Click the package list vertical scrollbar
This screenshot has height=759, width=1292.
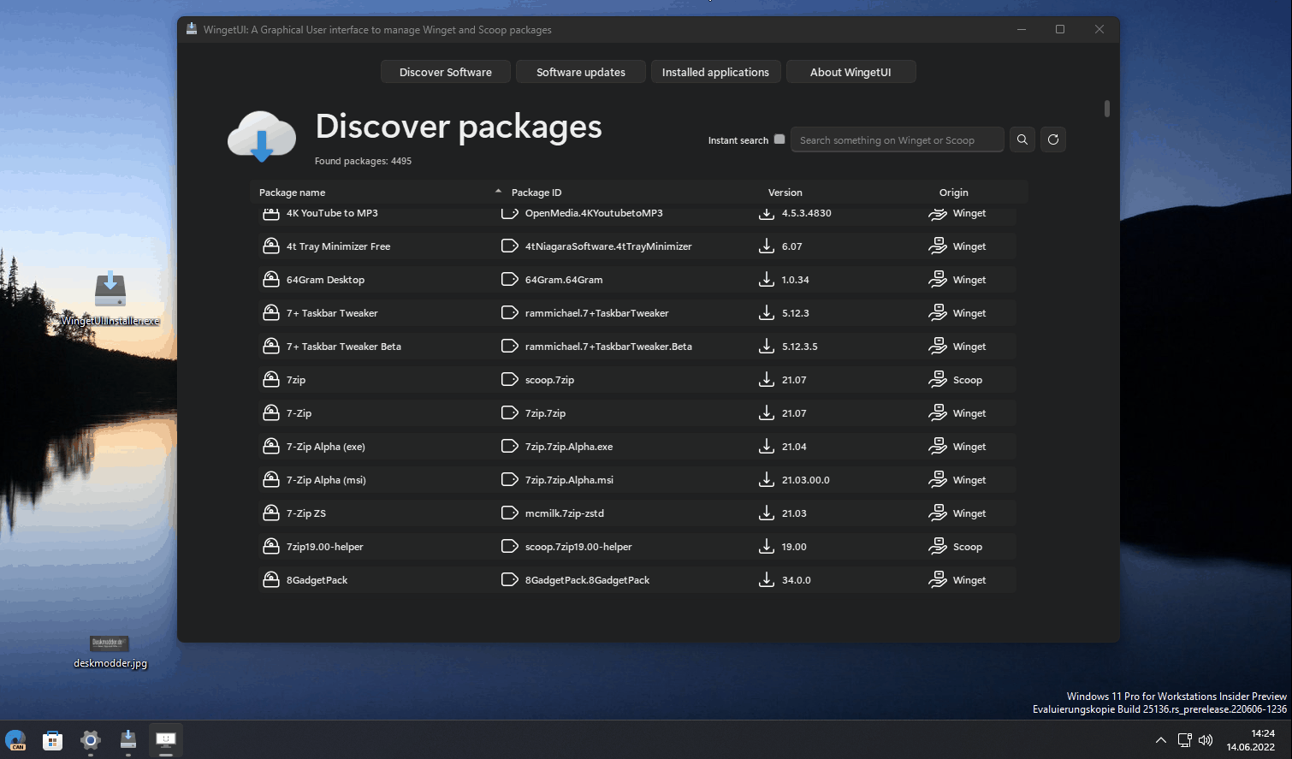[x=1107, y=109]
